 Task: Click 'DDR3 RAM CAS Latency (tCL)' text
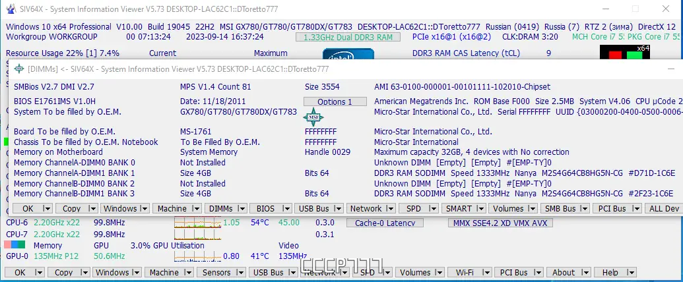[466, 53]
